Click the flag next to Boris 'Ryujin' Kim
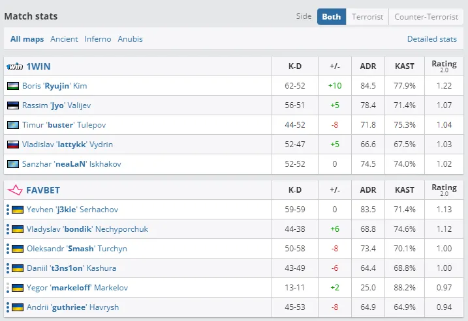The width and height of the screenshot is (468, 321). pyautogui.click(x=13, y=86)
